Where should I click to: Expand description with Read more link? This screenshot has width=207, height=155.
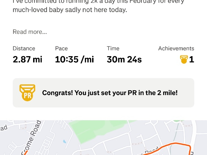[x=30, y=32]
